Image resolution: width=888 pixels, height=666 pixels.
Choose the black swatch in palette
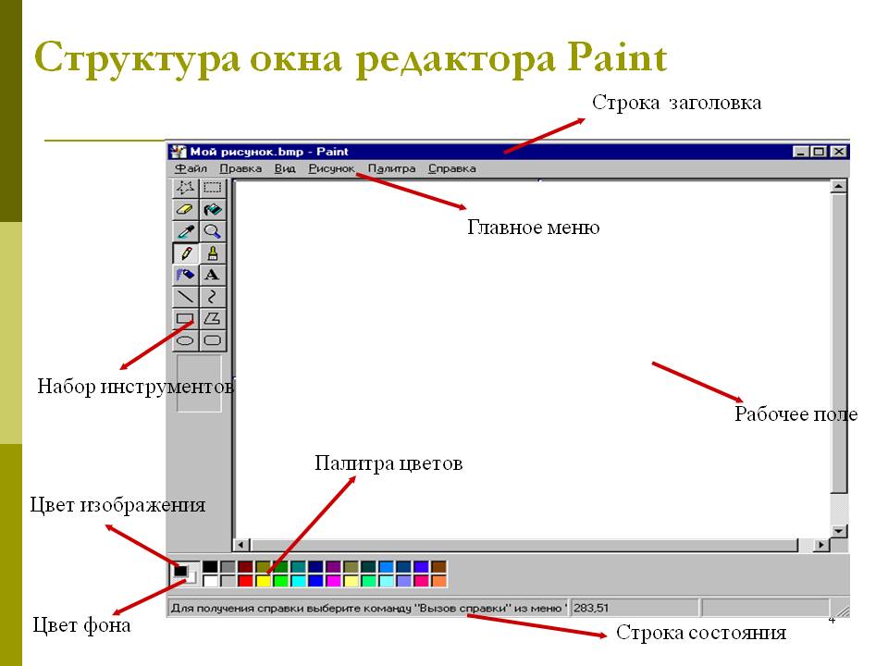[x=210, y=566]
